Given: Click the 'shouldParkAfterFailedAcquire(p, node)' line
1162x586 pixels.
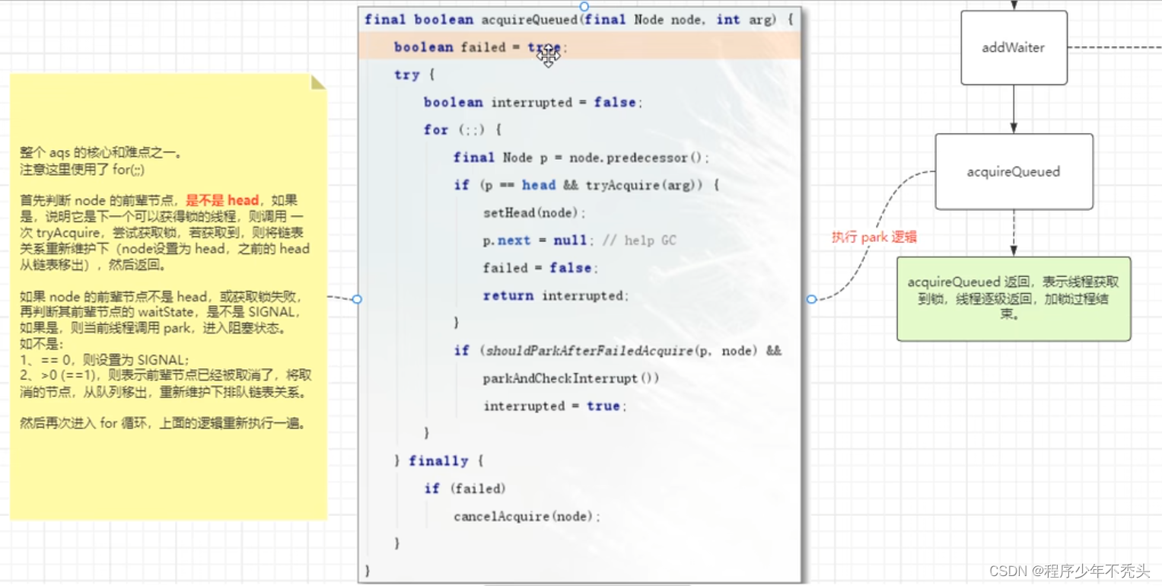Looking at the screenshot, I should (618, 351).
